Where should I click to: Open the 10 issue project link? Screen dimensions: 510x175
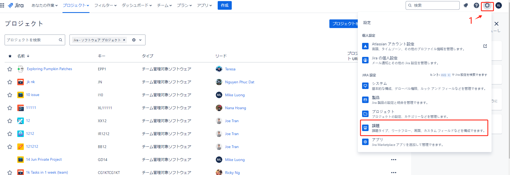click(x=33, y=95)
